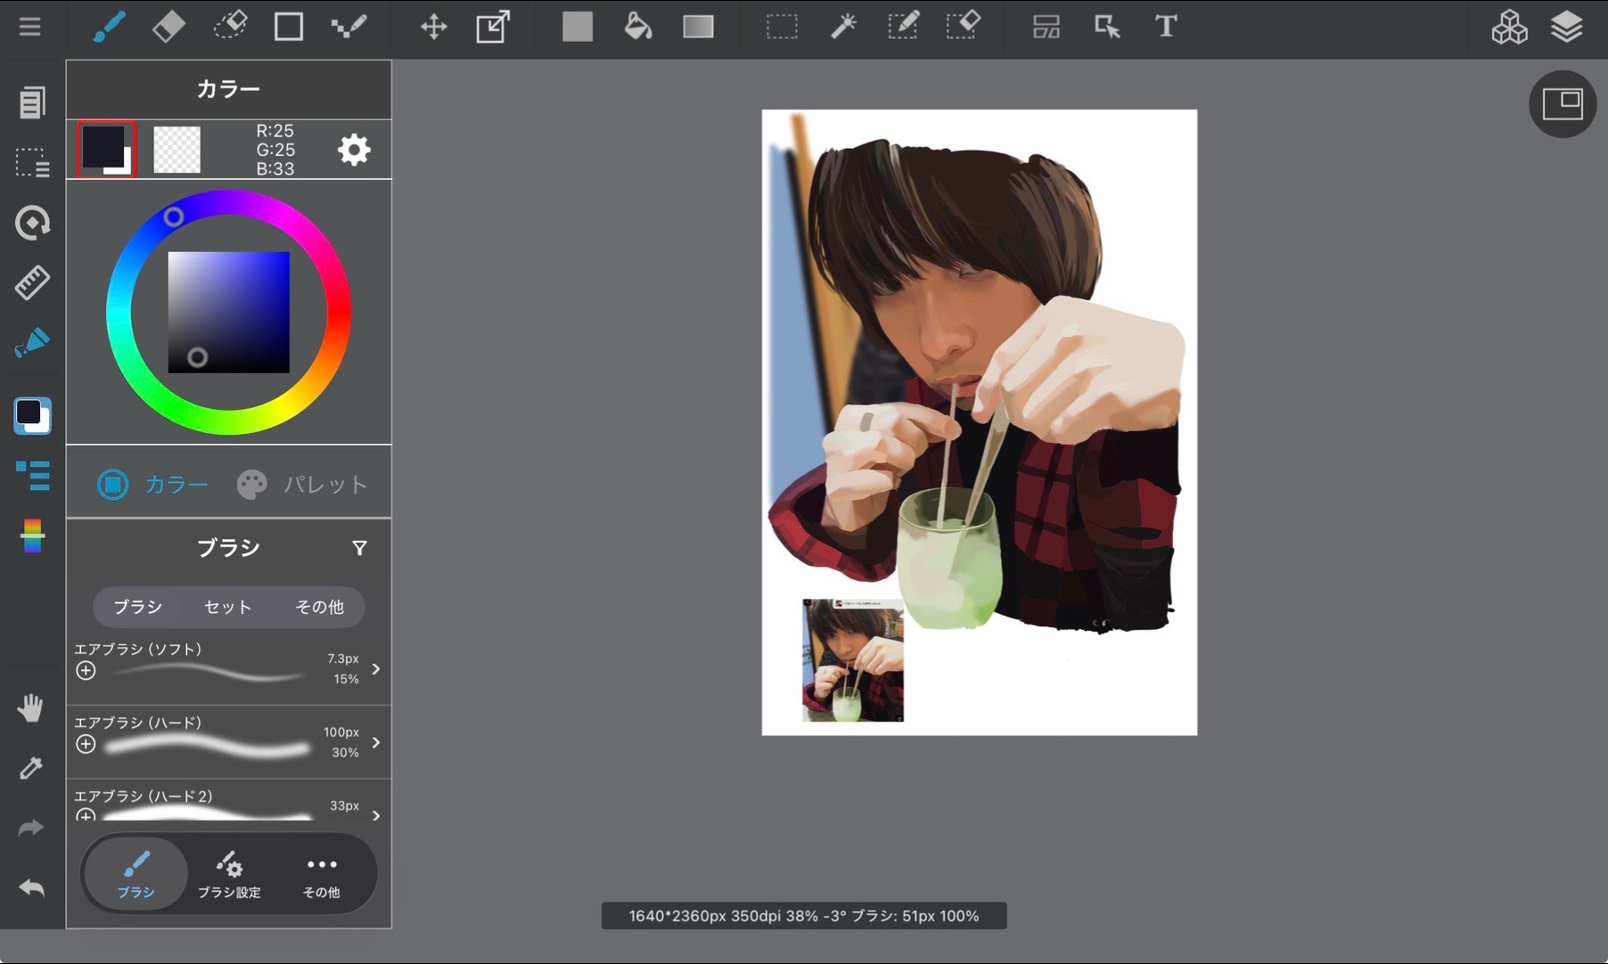
Task: Select the Fill rectangle tool
Action: [578, 27]
